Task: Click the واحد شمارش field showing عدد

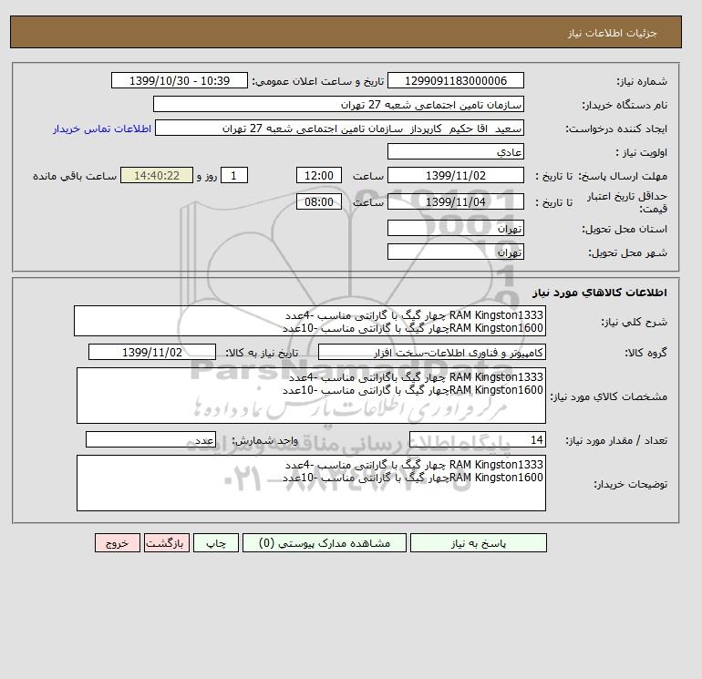Action: pyautogui.click(x=150, y=440)
